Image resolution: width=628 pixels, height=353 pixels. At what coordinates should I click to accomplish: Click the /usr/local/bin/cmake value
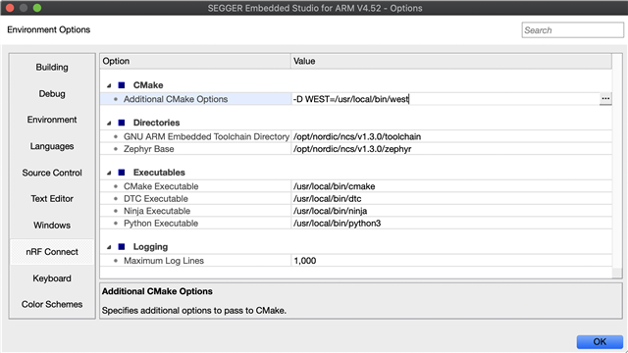pyautogui.click(x=334, y=186)
